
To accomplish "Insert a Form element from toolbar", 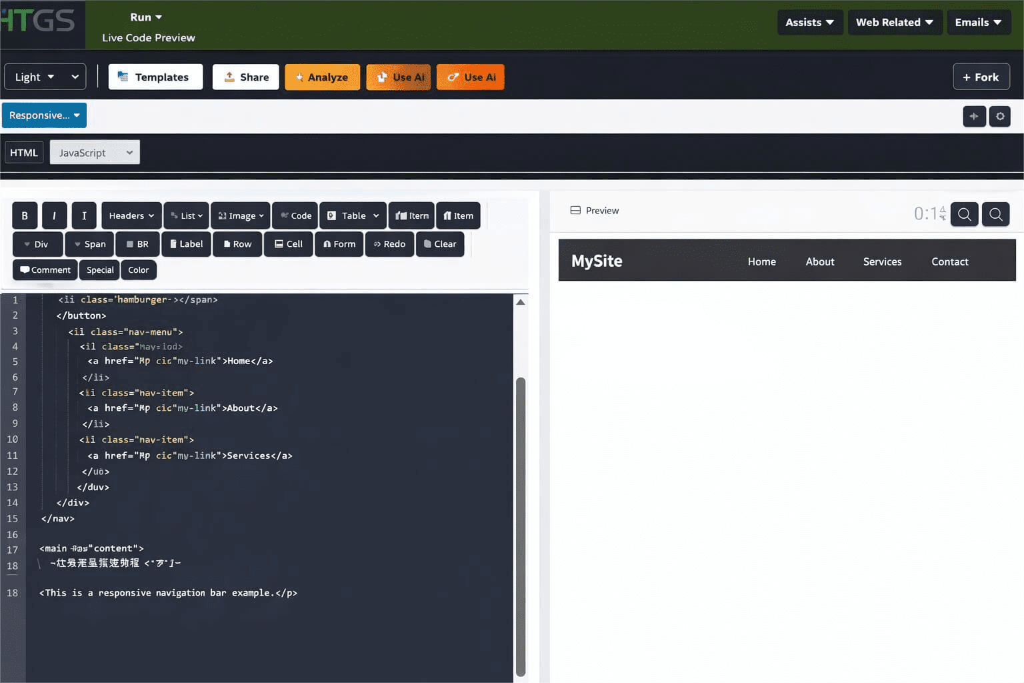I will pyautogui.click(x=339, y=244).
